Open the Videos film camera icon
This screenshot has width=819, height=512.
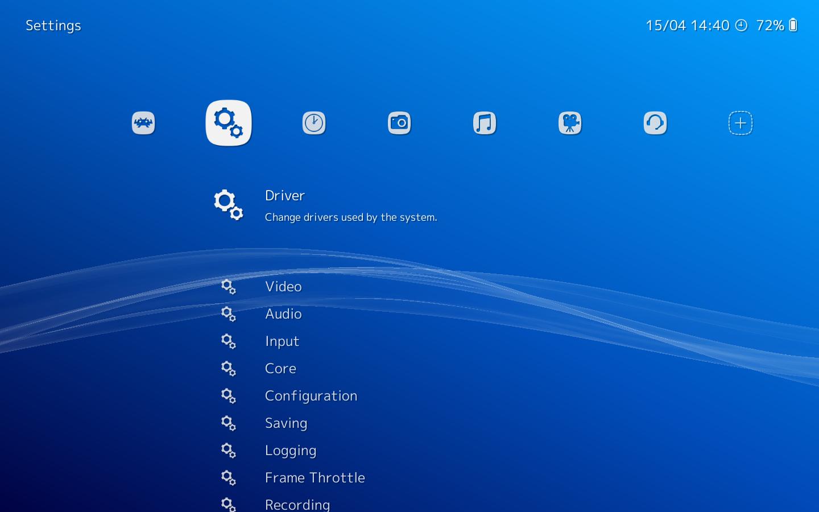(x=569, y=123)
